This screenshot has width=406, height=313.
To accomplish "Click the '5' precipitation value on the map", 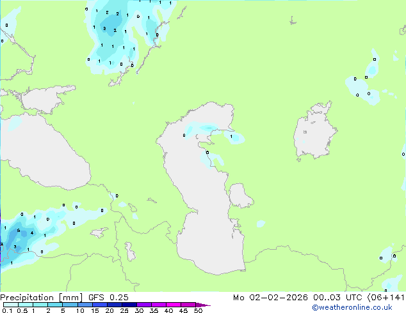I will pos(19,231).
